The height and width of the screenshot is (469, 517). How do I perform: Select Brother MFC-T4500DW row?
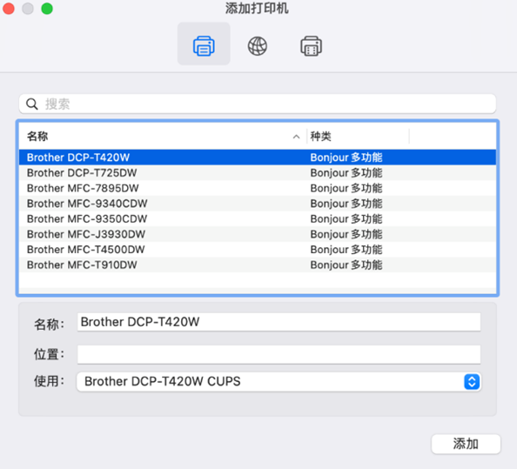[258, 250]
